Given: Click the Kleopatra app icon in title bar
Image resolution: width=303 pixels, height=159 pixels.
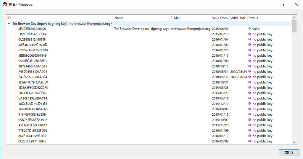Looking at the screenshot, I should click(5, 4).
